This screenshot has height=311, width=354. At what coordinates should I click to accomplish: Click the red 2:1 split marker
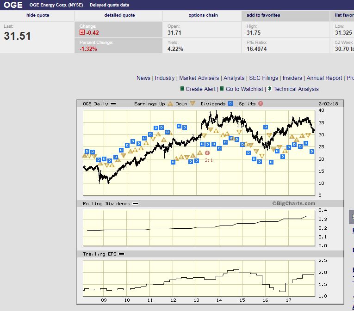[x=207, y=153]
